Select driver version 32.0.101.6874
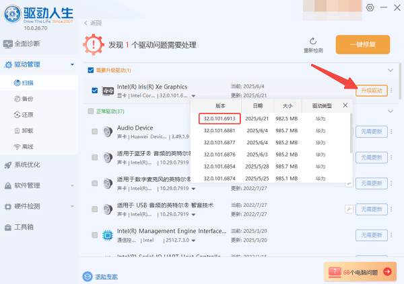Screen dimensions: 404x284 point(220,179)
